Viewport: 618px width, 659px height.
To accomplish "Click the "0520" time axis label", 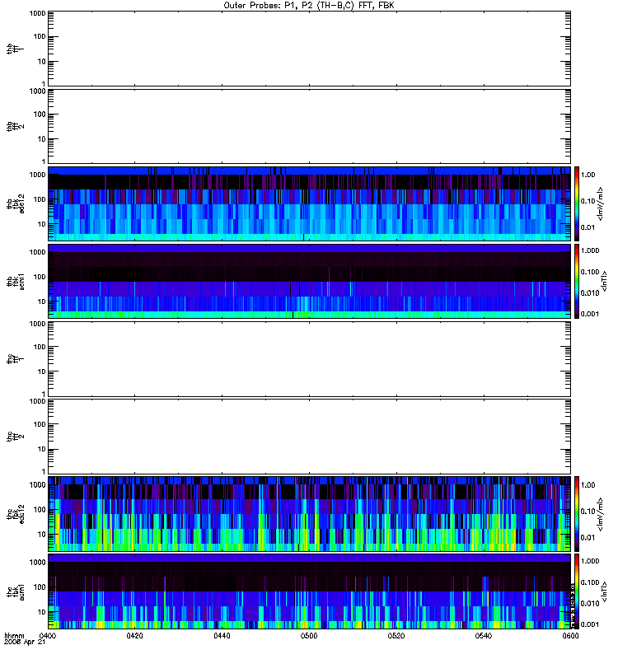I will [x=396, y=635].
